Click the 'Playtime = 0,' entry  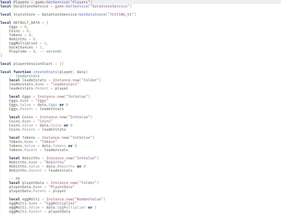click(x=23, y=52)
